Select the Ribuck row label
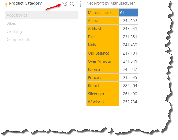The height and width of the screenshot is (140, 178). pyautogui.click(x=102, y=86)
